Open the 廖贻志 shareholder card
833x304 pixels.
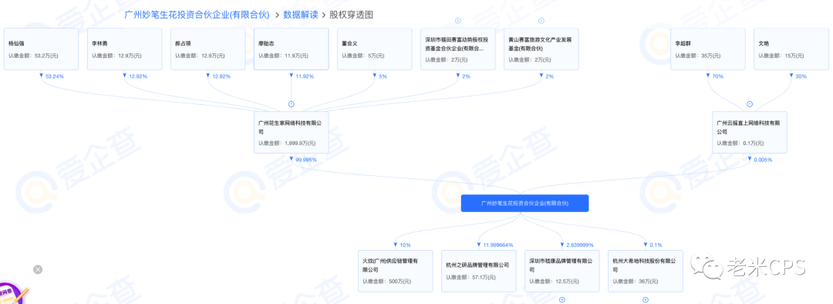pos(291,49)
